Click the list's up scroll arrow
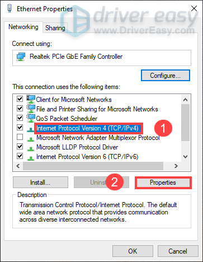 [x=185, y=100]
